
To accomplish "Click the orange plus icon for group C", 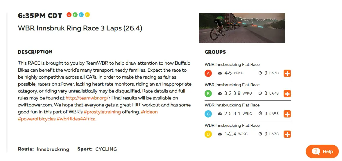I will [x=287, y=114].
